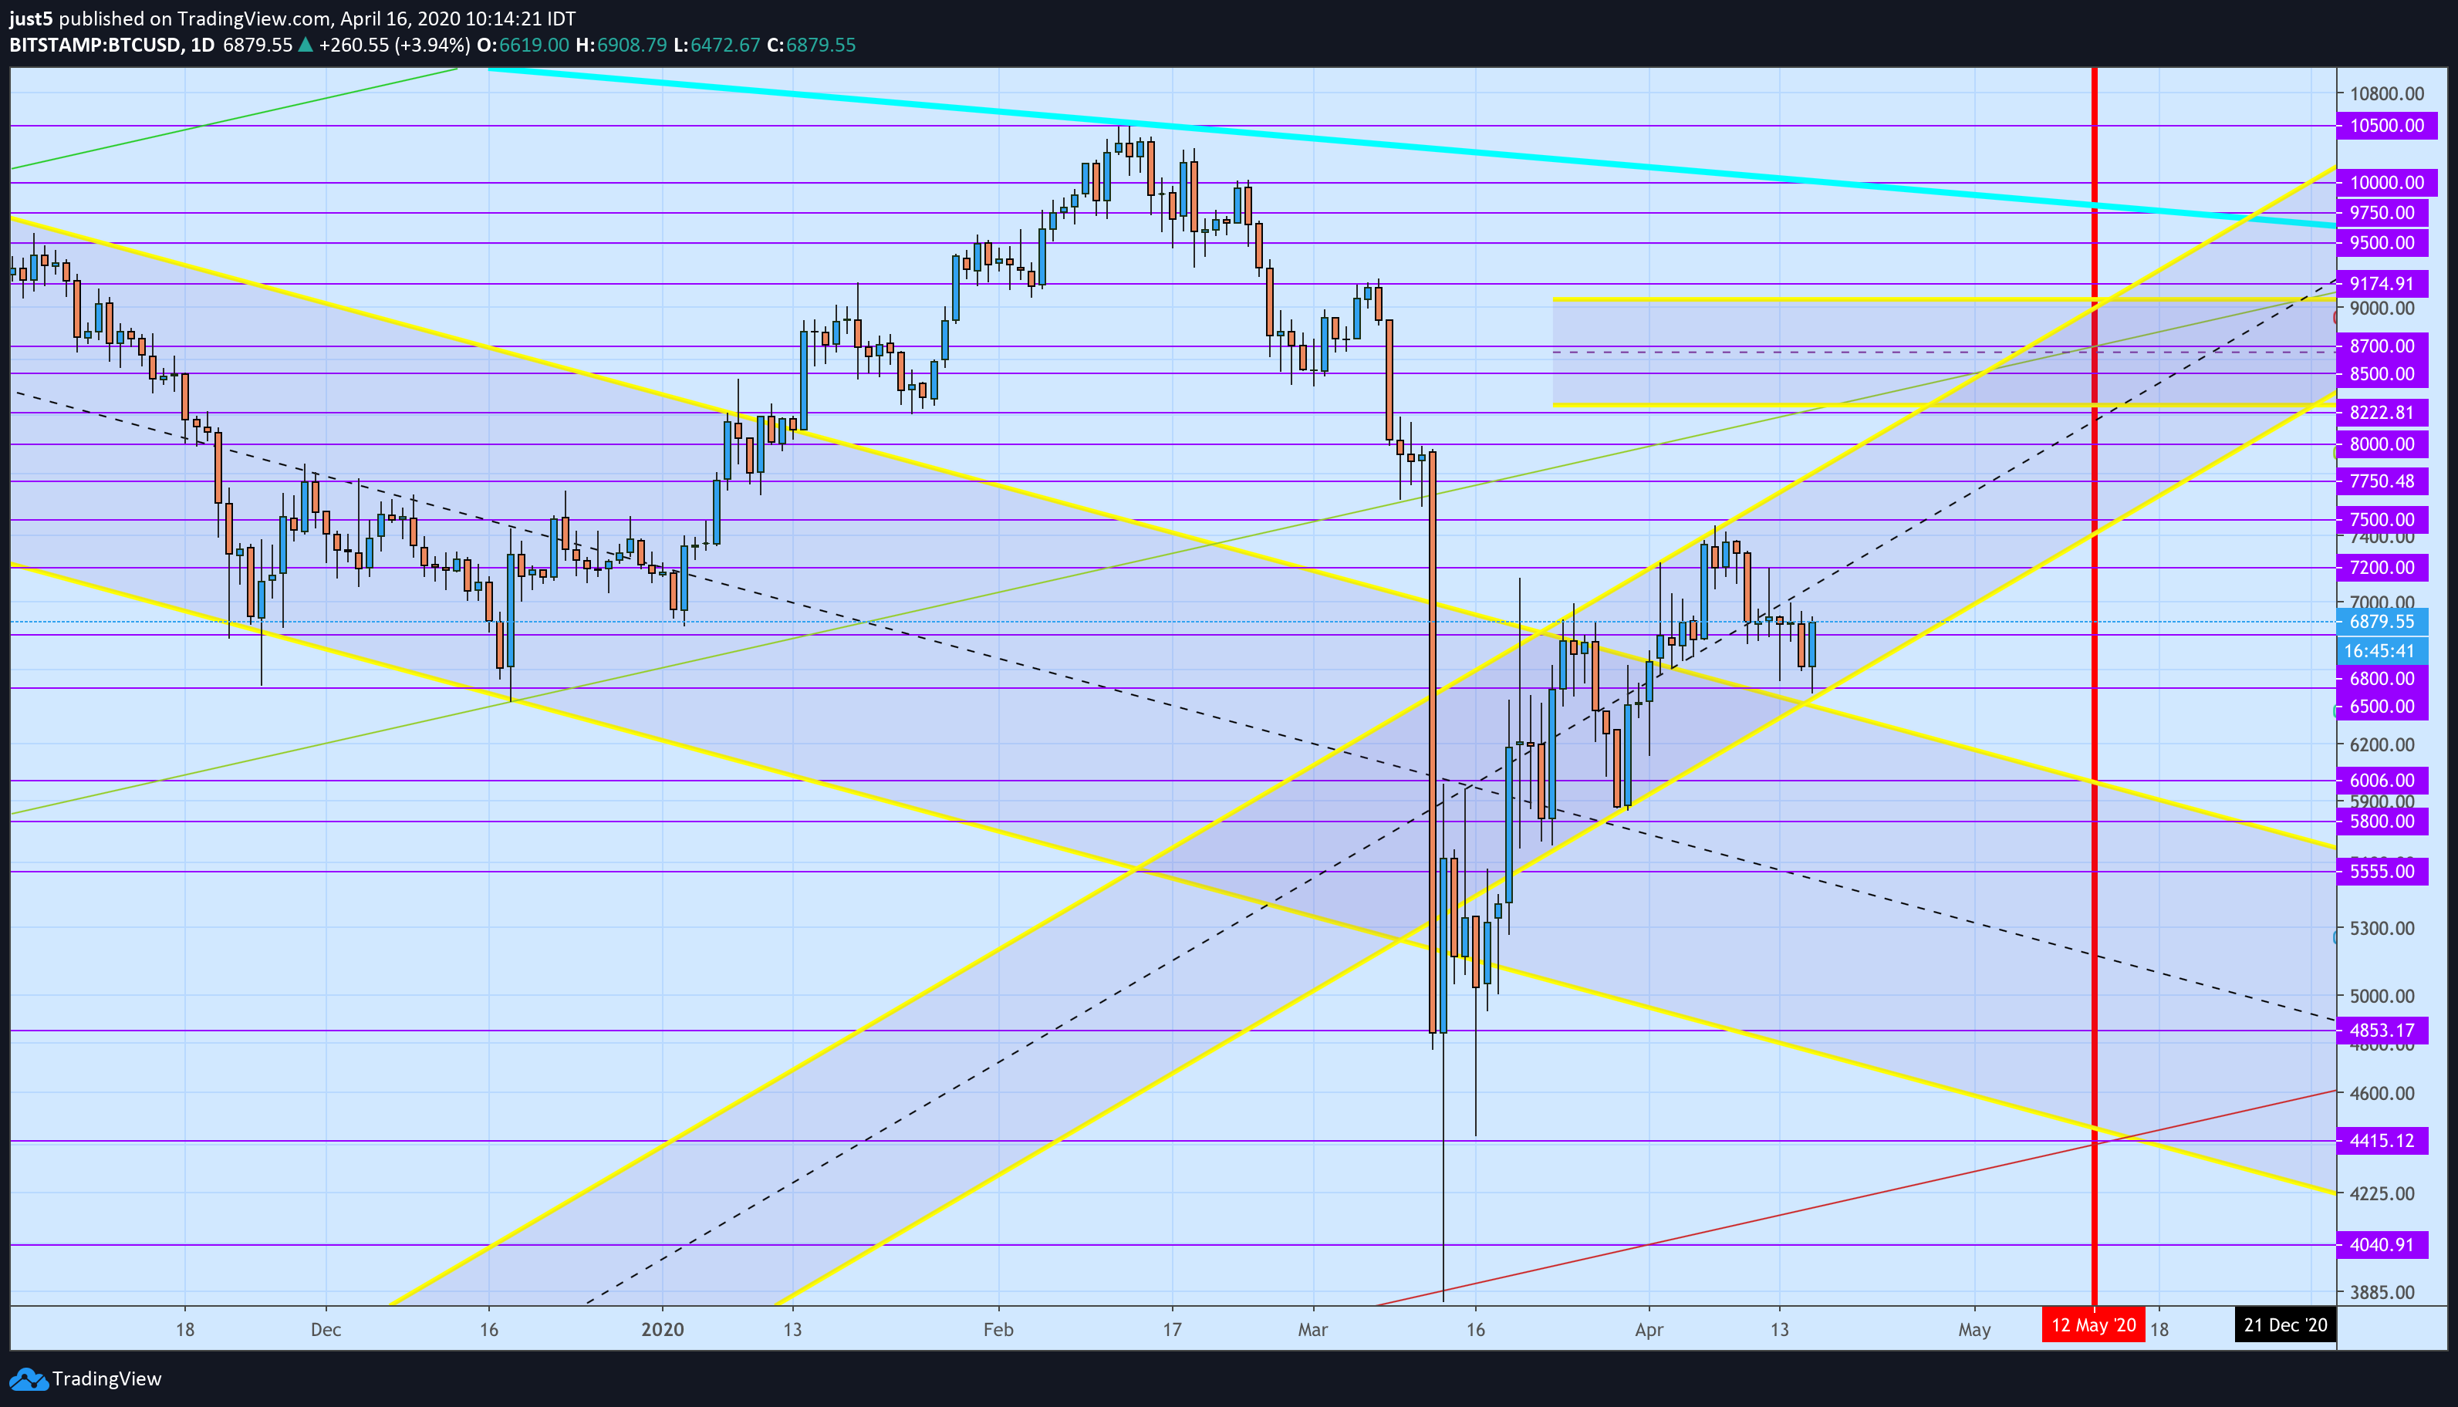Click the 5300.00 price scale value
Viewport: 2458px width, 1407px height.
2382,929
